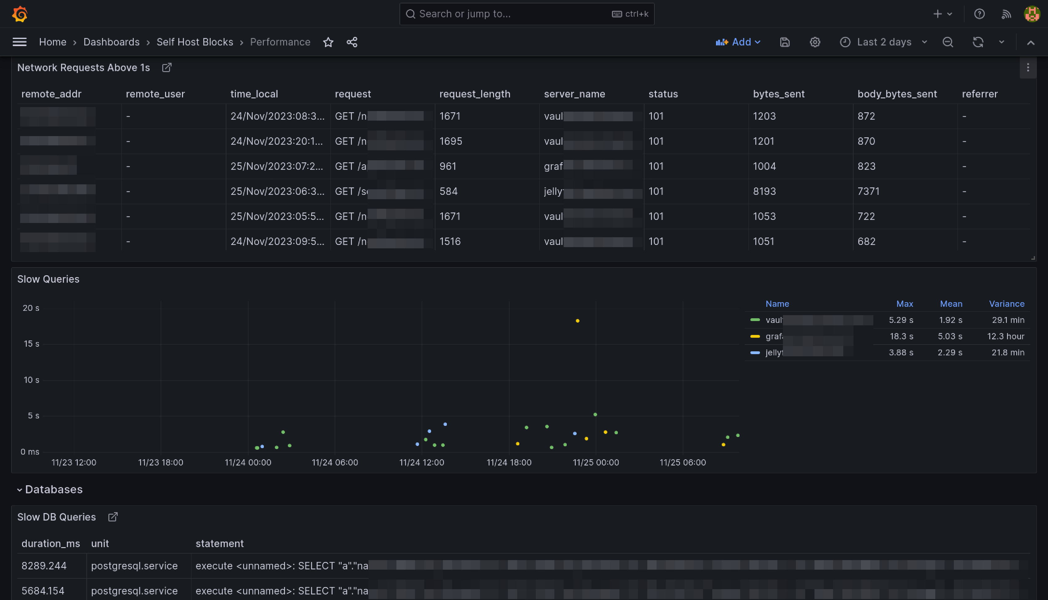Open the help question mark icon

coord(979,14)
